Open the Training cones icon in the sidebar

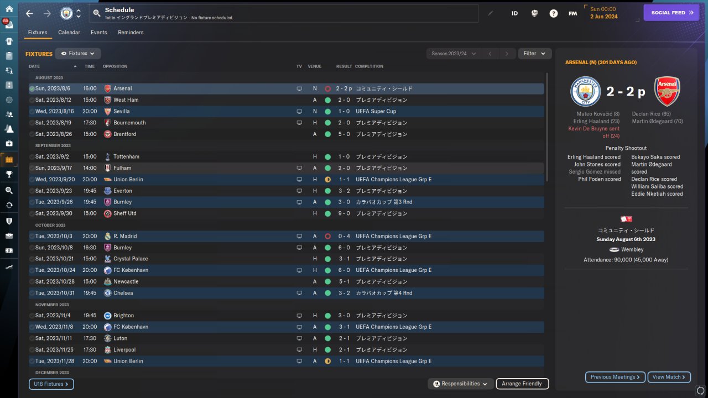click(x=9, y=129)
